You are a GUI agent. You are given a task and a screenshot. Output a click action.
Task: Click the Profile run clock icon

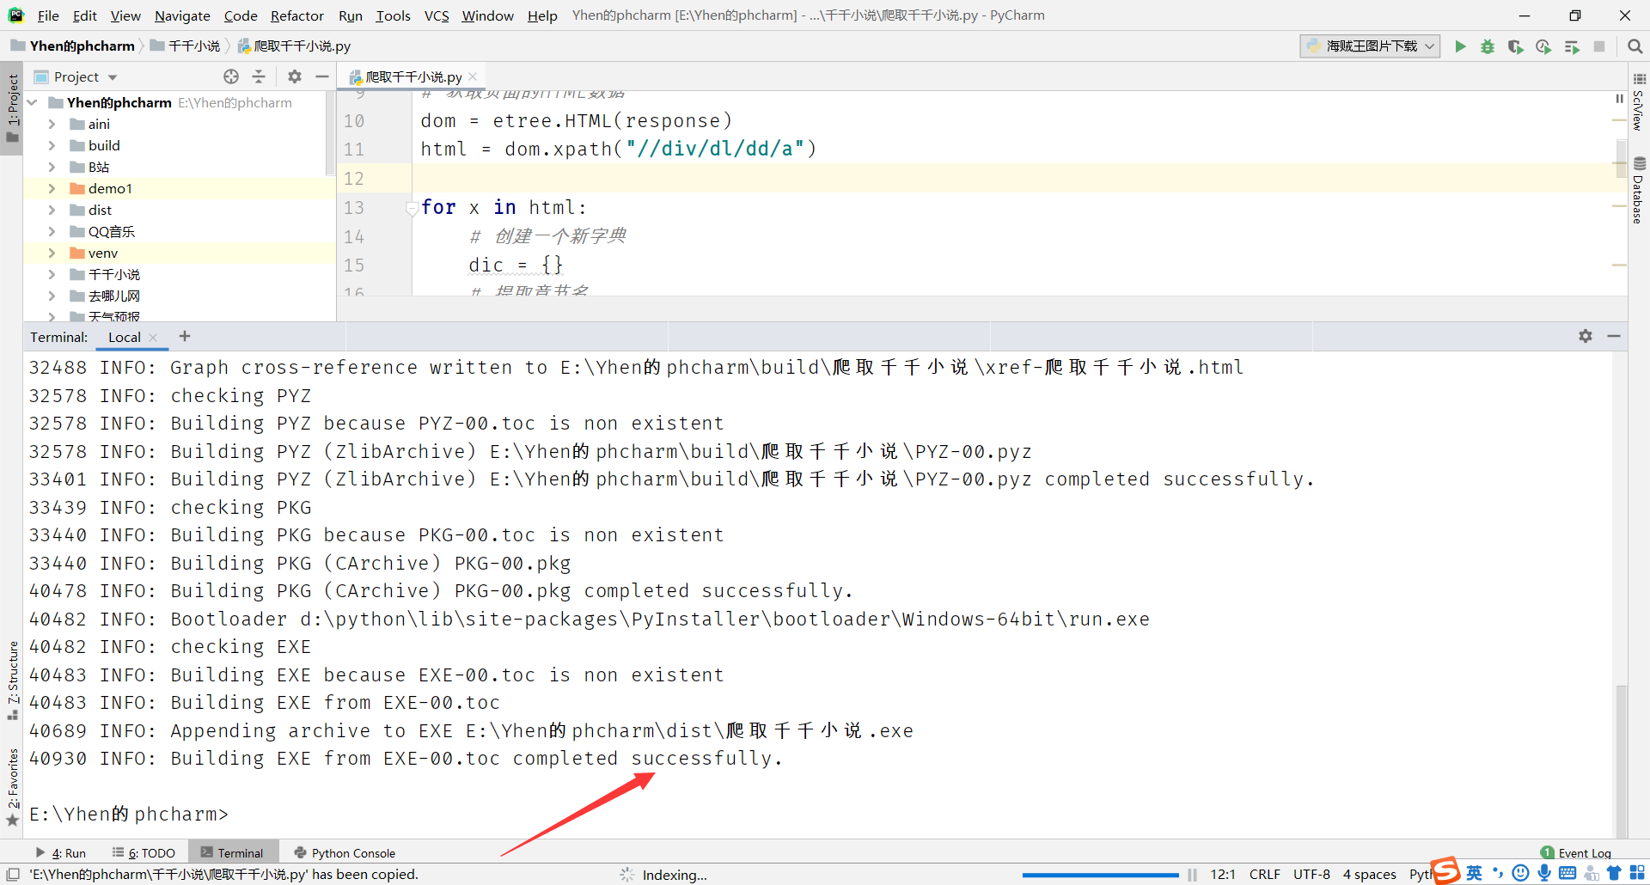pyautogui.click(x=1543, y=46)
